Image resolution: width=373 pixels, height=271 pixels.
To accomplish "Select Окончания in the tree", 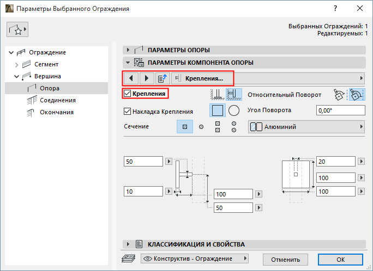I will [57, 112].
